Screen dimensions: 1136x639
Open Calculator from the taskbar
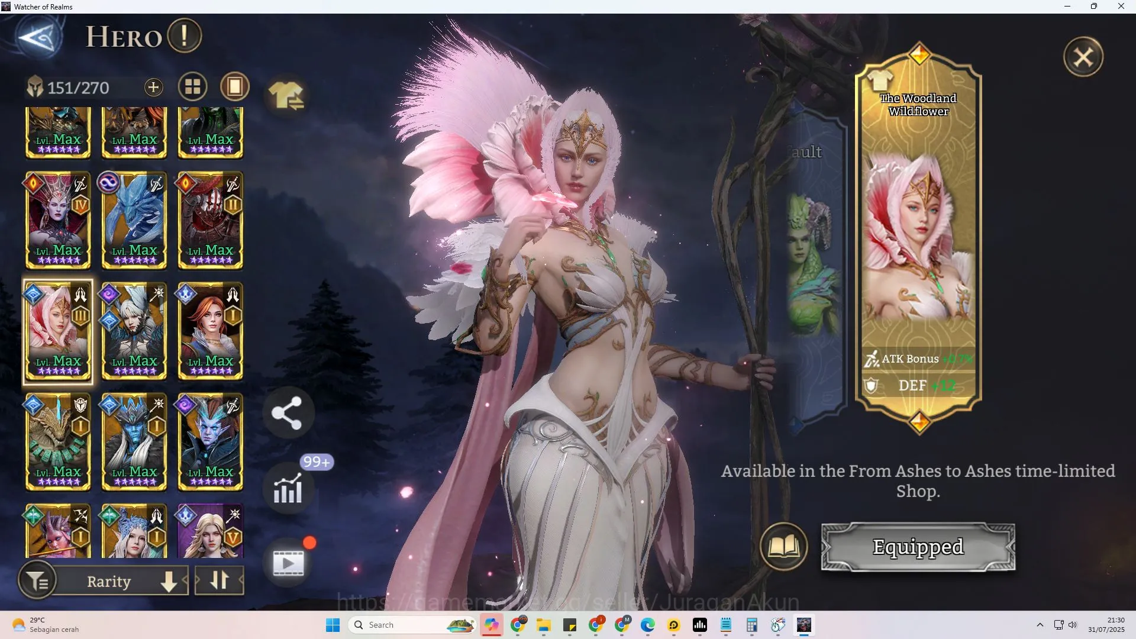point(752,625)
